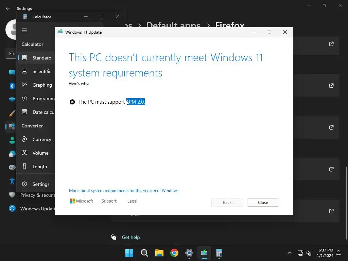Screen dimensions: 348x261
Task: Maximize the Calculator window
Action: coord(102,17)
